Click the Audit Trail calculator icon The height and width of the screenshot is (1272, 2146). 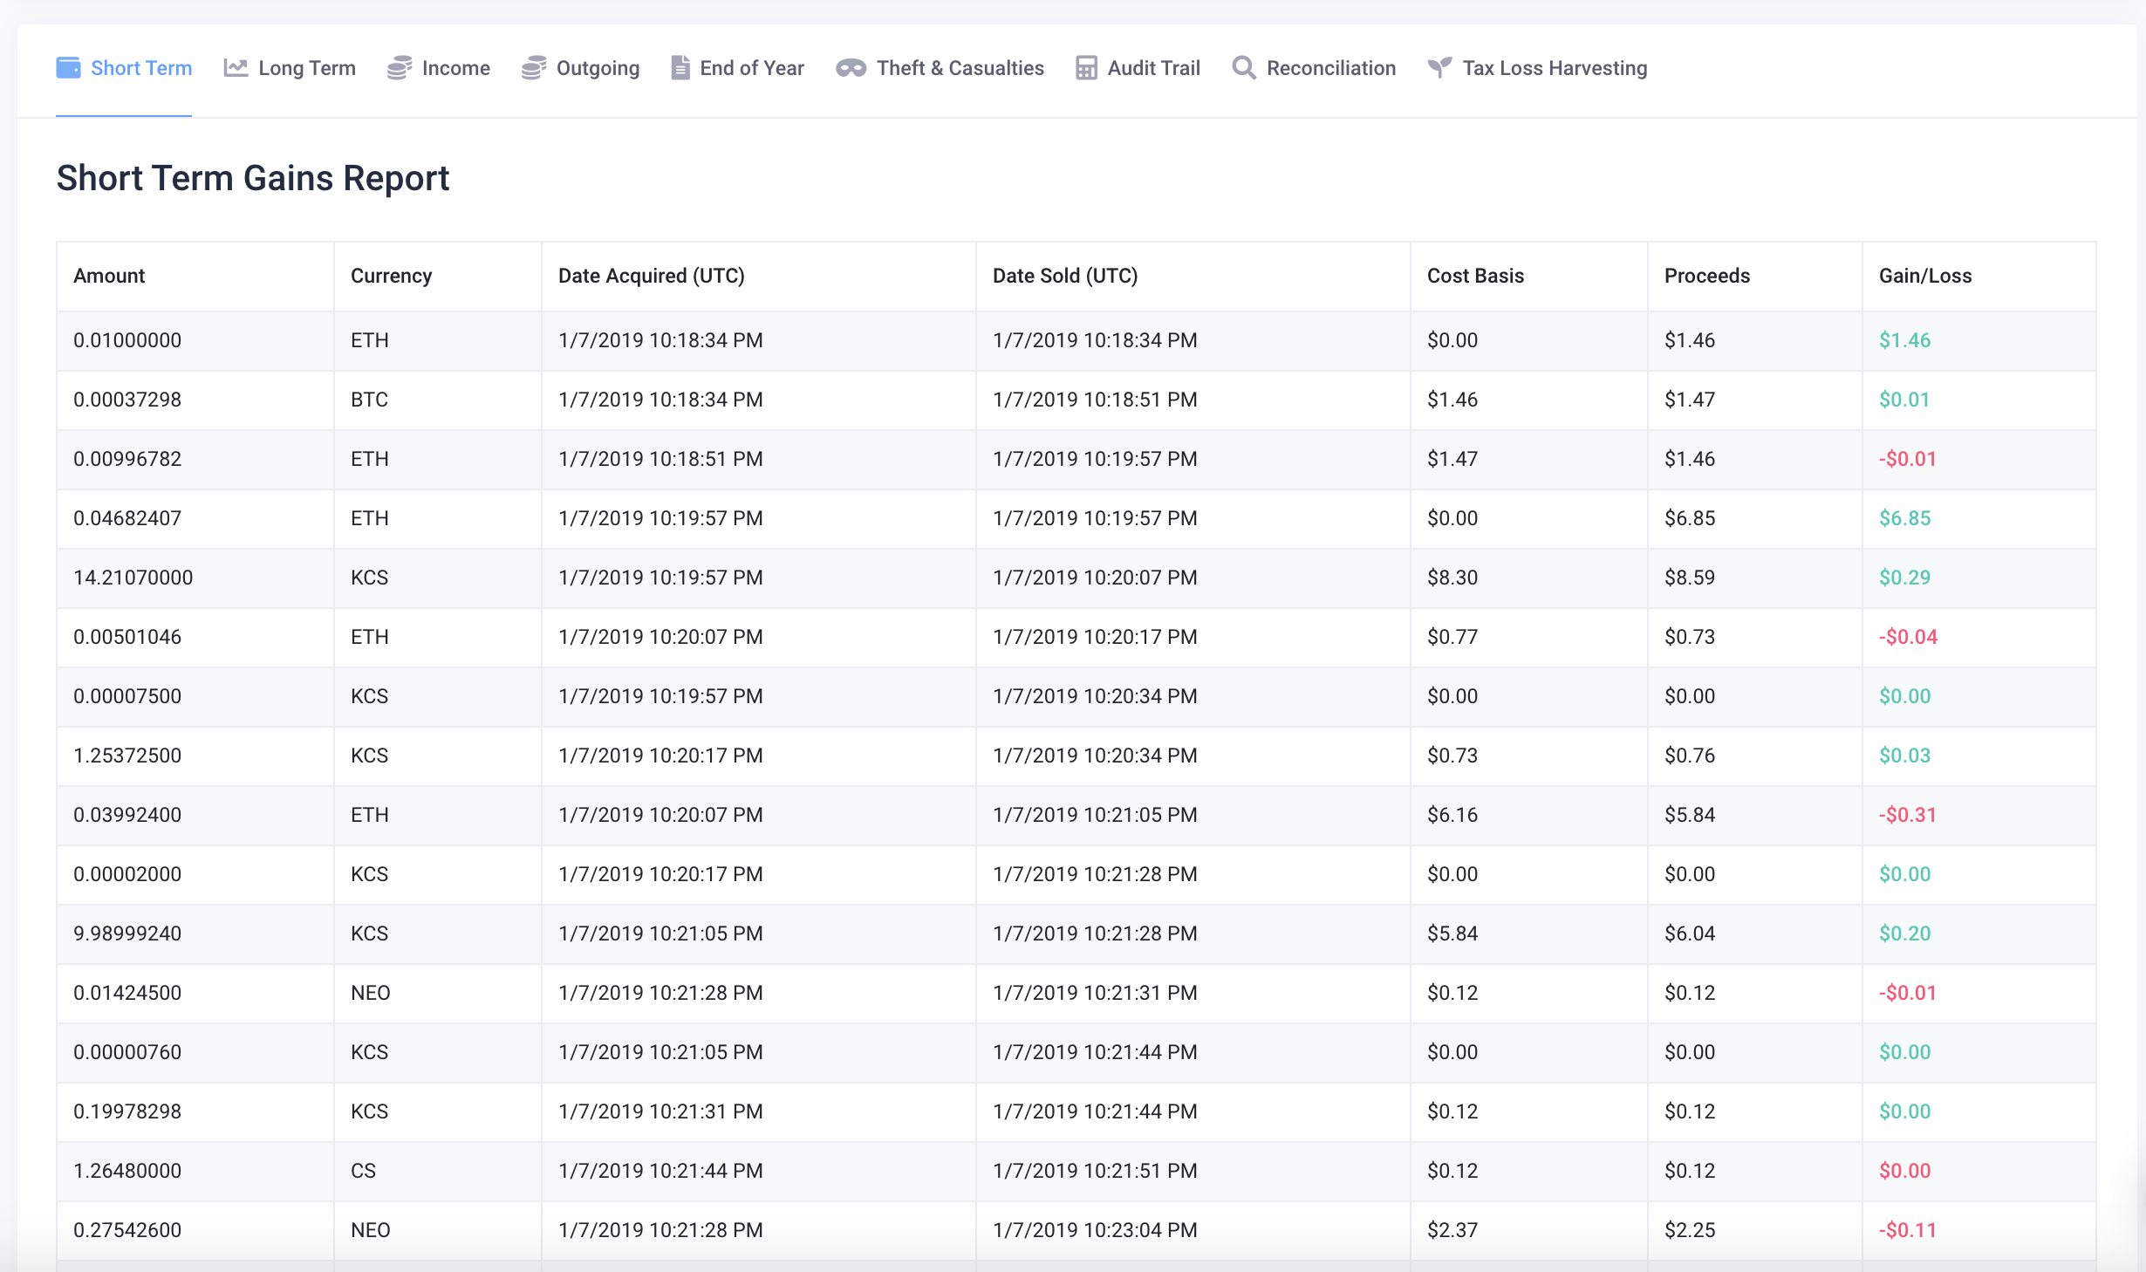point(1086,68)
